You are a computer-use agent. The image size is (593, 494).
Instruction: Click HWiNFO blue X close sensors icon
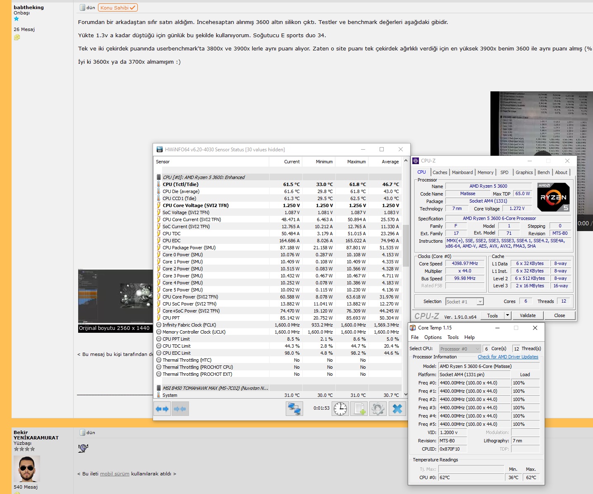[x=397, y=409]
